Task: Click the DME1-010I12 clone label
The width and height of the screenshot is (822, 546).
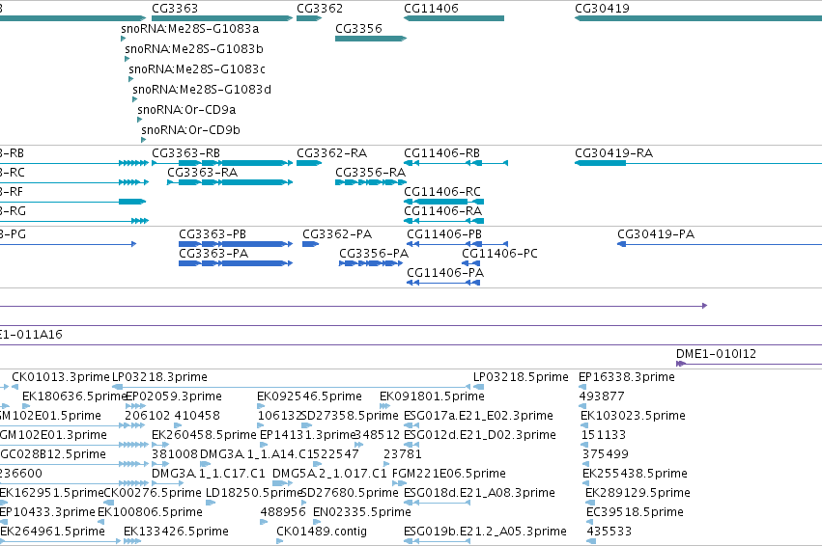Action: pos(716,354)
